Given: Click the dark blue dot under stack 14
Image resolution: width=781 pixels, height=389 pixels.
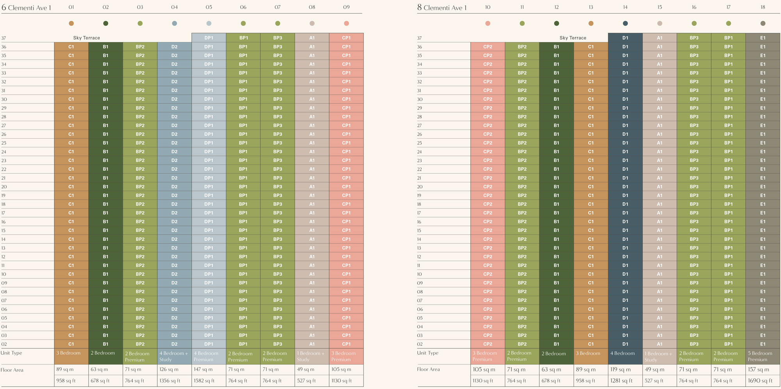Looking at the screenshot, I should click(x=625, y=23).
